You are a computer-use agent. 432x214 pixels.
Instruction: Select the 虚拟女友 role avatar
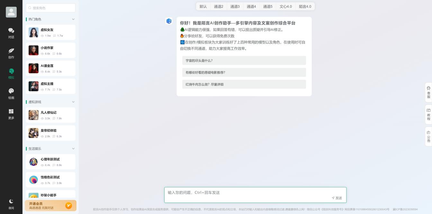click(33, 32)
